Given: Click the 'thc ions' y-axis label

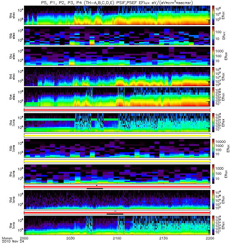Looking at the screenshot, I should [12, 174].
